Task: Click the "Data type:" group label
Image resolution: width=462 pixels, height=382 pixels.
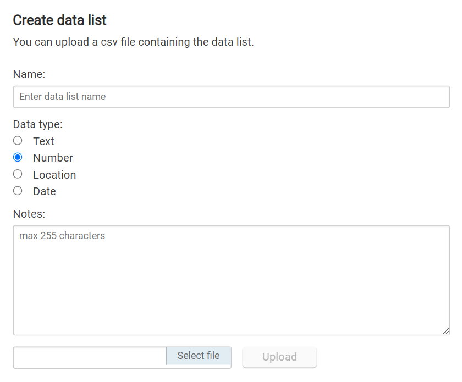Action: click(x=38, y=124)
